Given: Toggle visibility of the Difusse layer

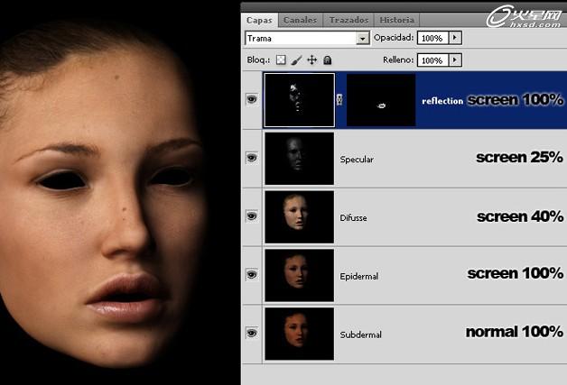Looking at the screenshot, I should [252, 216].
